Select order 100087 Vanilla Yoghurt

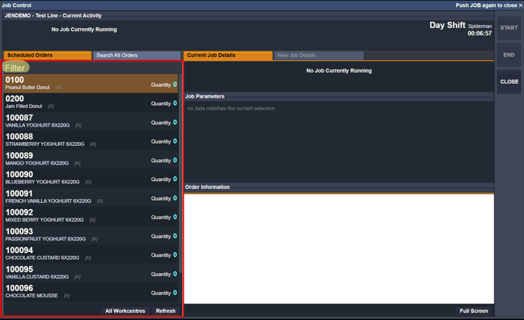(91, 121)
